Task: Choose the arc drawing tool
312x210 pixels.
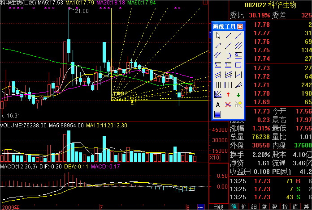Action: coord(229,55)
